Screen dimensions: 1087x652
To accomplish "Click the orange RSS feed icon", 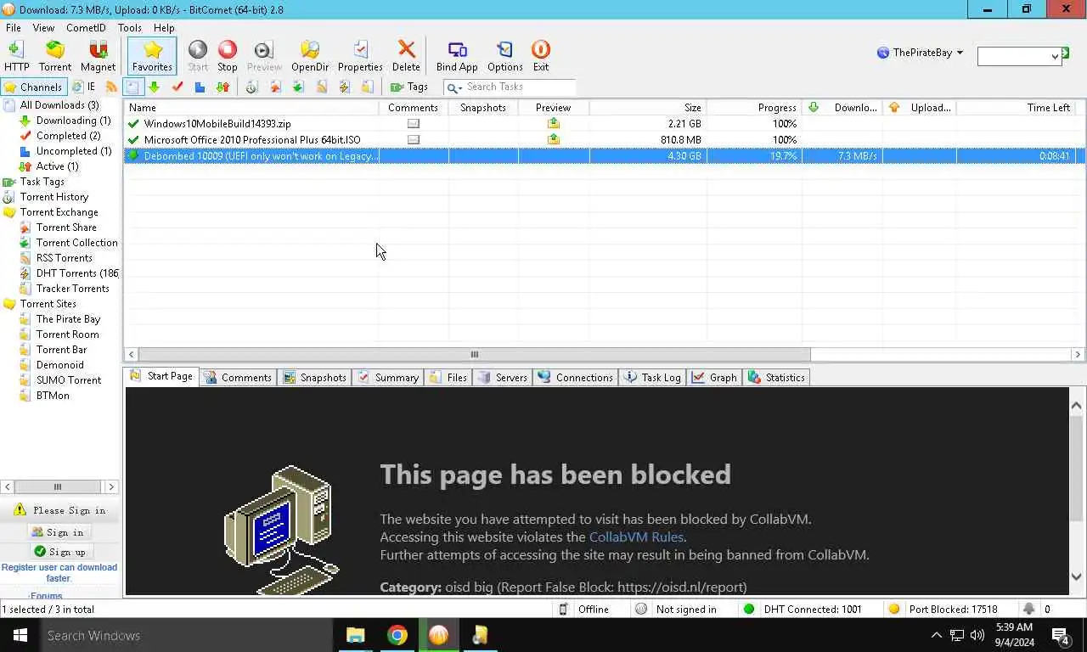I will [x=111, y=87].
